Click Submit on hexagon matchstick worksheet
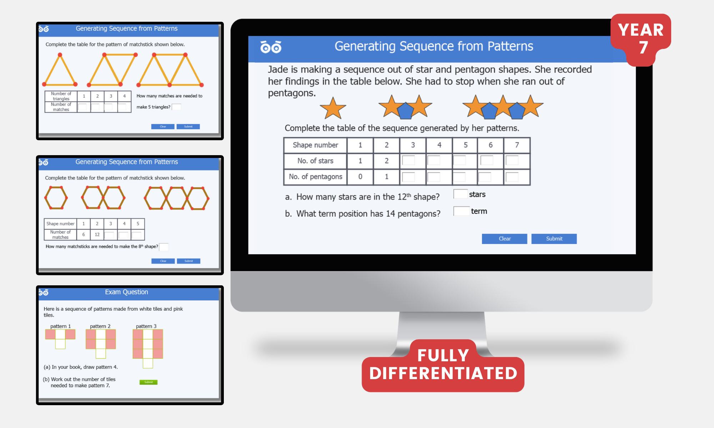 click(x=186, y=261)
